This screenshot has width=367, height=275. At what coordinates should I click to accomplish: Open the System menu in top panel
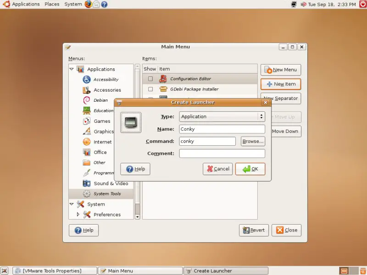[x=73, y=4]
